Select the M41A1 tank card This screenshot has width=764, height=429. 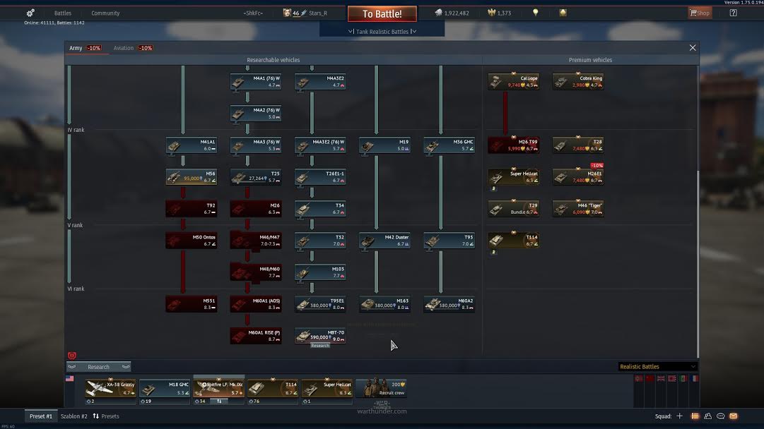pyautogui.click(x=191, y=145)
